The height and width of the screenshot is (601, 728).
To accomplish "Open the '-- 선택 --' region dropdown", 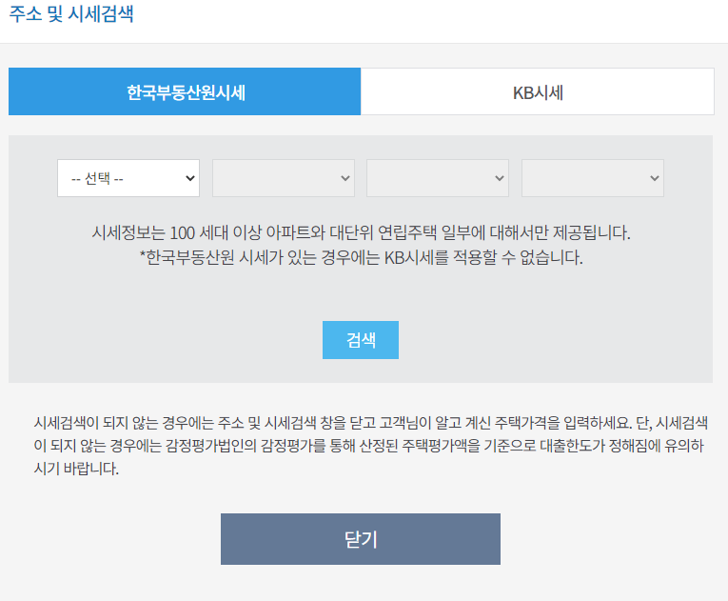I will [x=128, y=178].
